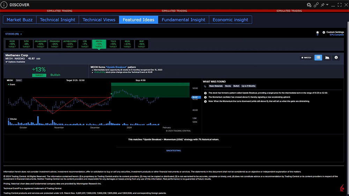This screenshot has width=349, height=196.
Task: Click the Bullish tag
Action: (236, 86)
